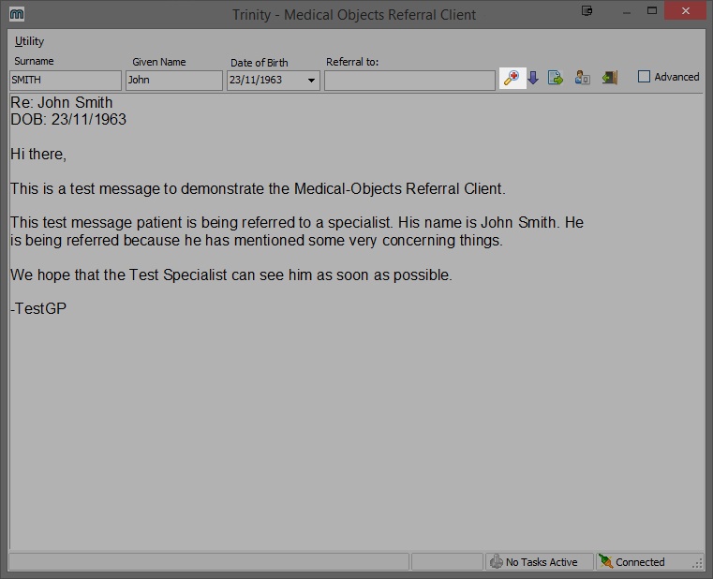713x579 pixels.
Task: Click the line about demonstrating Referral Client
Action: click(x=258, y=188)
